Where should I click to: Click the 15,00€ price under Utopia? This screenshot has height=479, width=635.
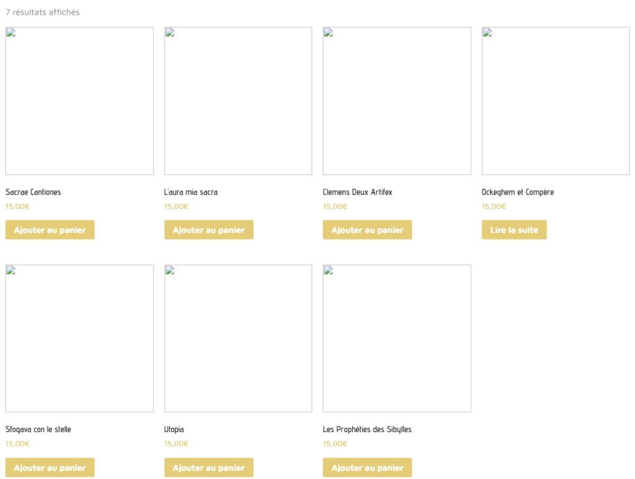176,444
